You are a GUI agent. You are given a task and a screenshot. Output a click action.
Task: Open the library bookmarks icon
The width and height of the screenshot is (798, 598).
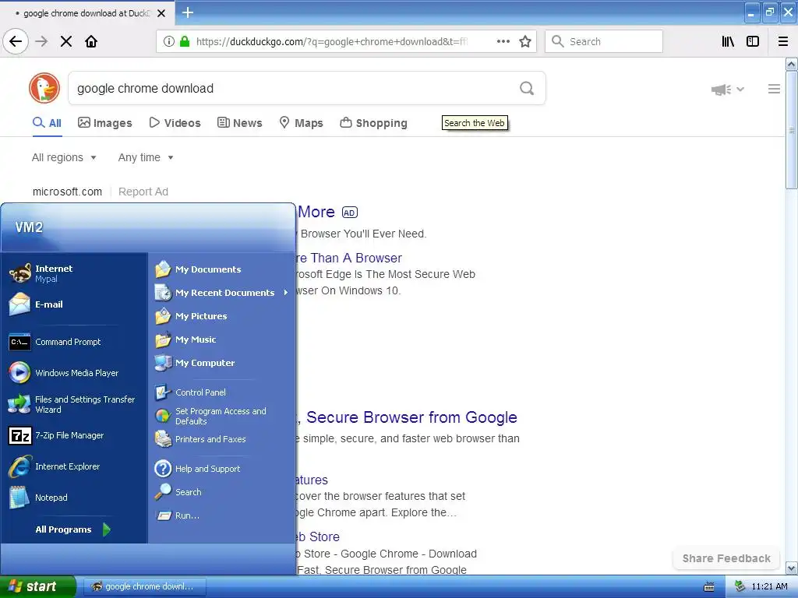coord(728,41)
